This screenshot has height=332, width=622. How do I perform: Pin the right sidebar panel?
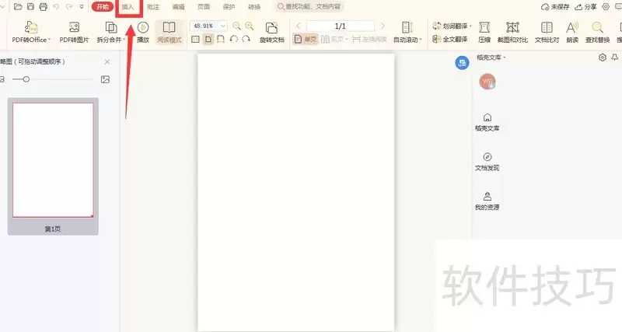tap(614, 58)
